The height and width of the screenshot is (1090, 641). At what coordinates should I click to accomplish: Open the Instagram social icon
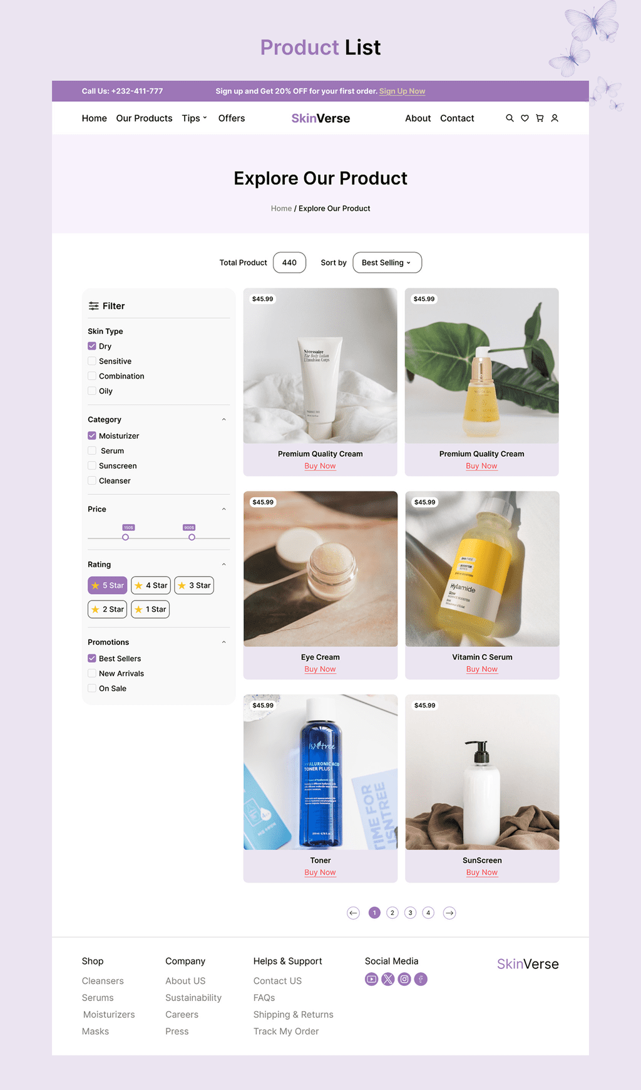click(x=404, y=979)
